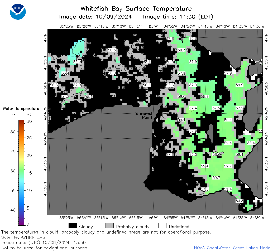The width and height of the screenshot is (273, 252).
Task: Click the Cloudy legend label
Action: tap(86, 227)
